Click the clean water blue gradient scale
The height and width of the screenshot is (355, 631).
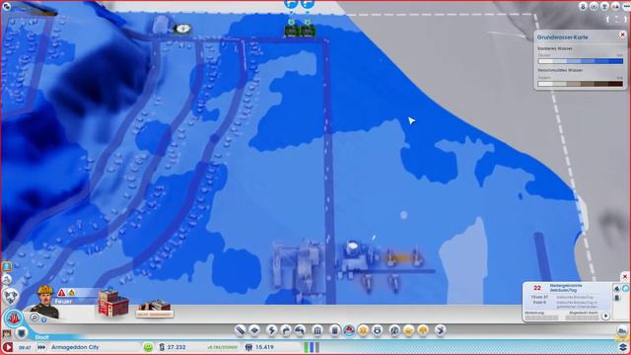581,61
